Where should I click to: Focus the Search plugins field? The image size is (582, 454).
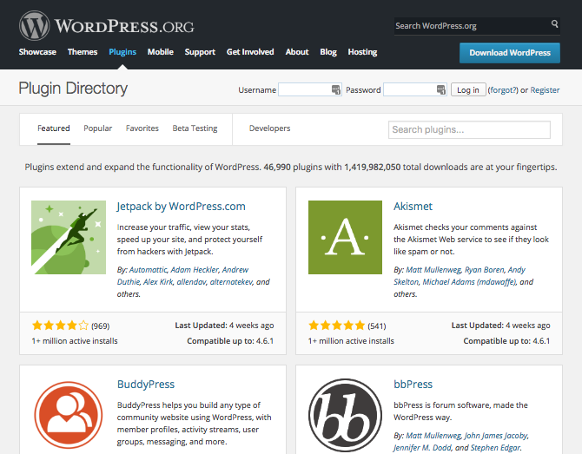tap(469, 130)
